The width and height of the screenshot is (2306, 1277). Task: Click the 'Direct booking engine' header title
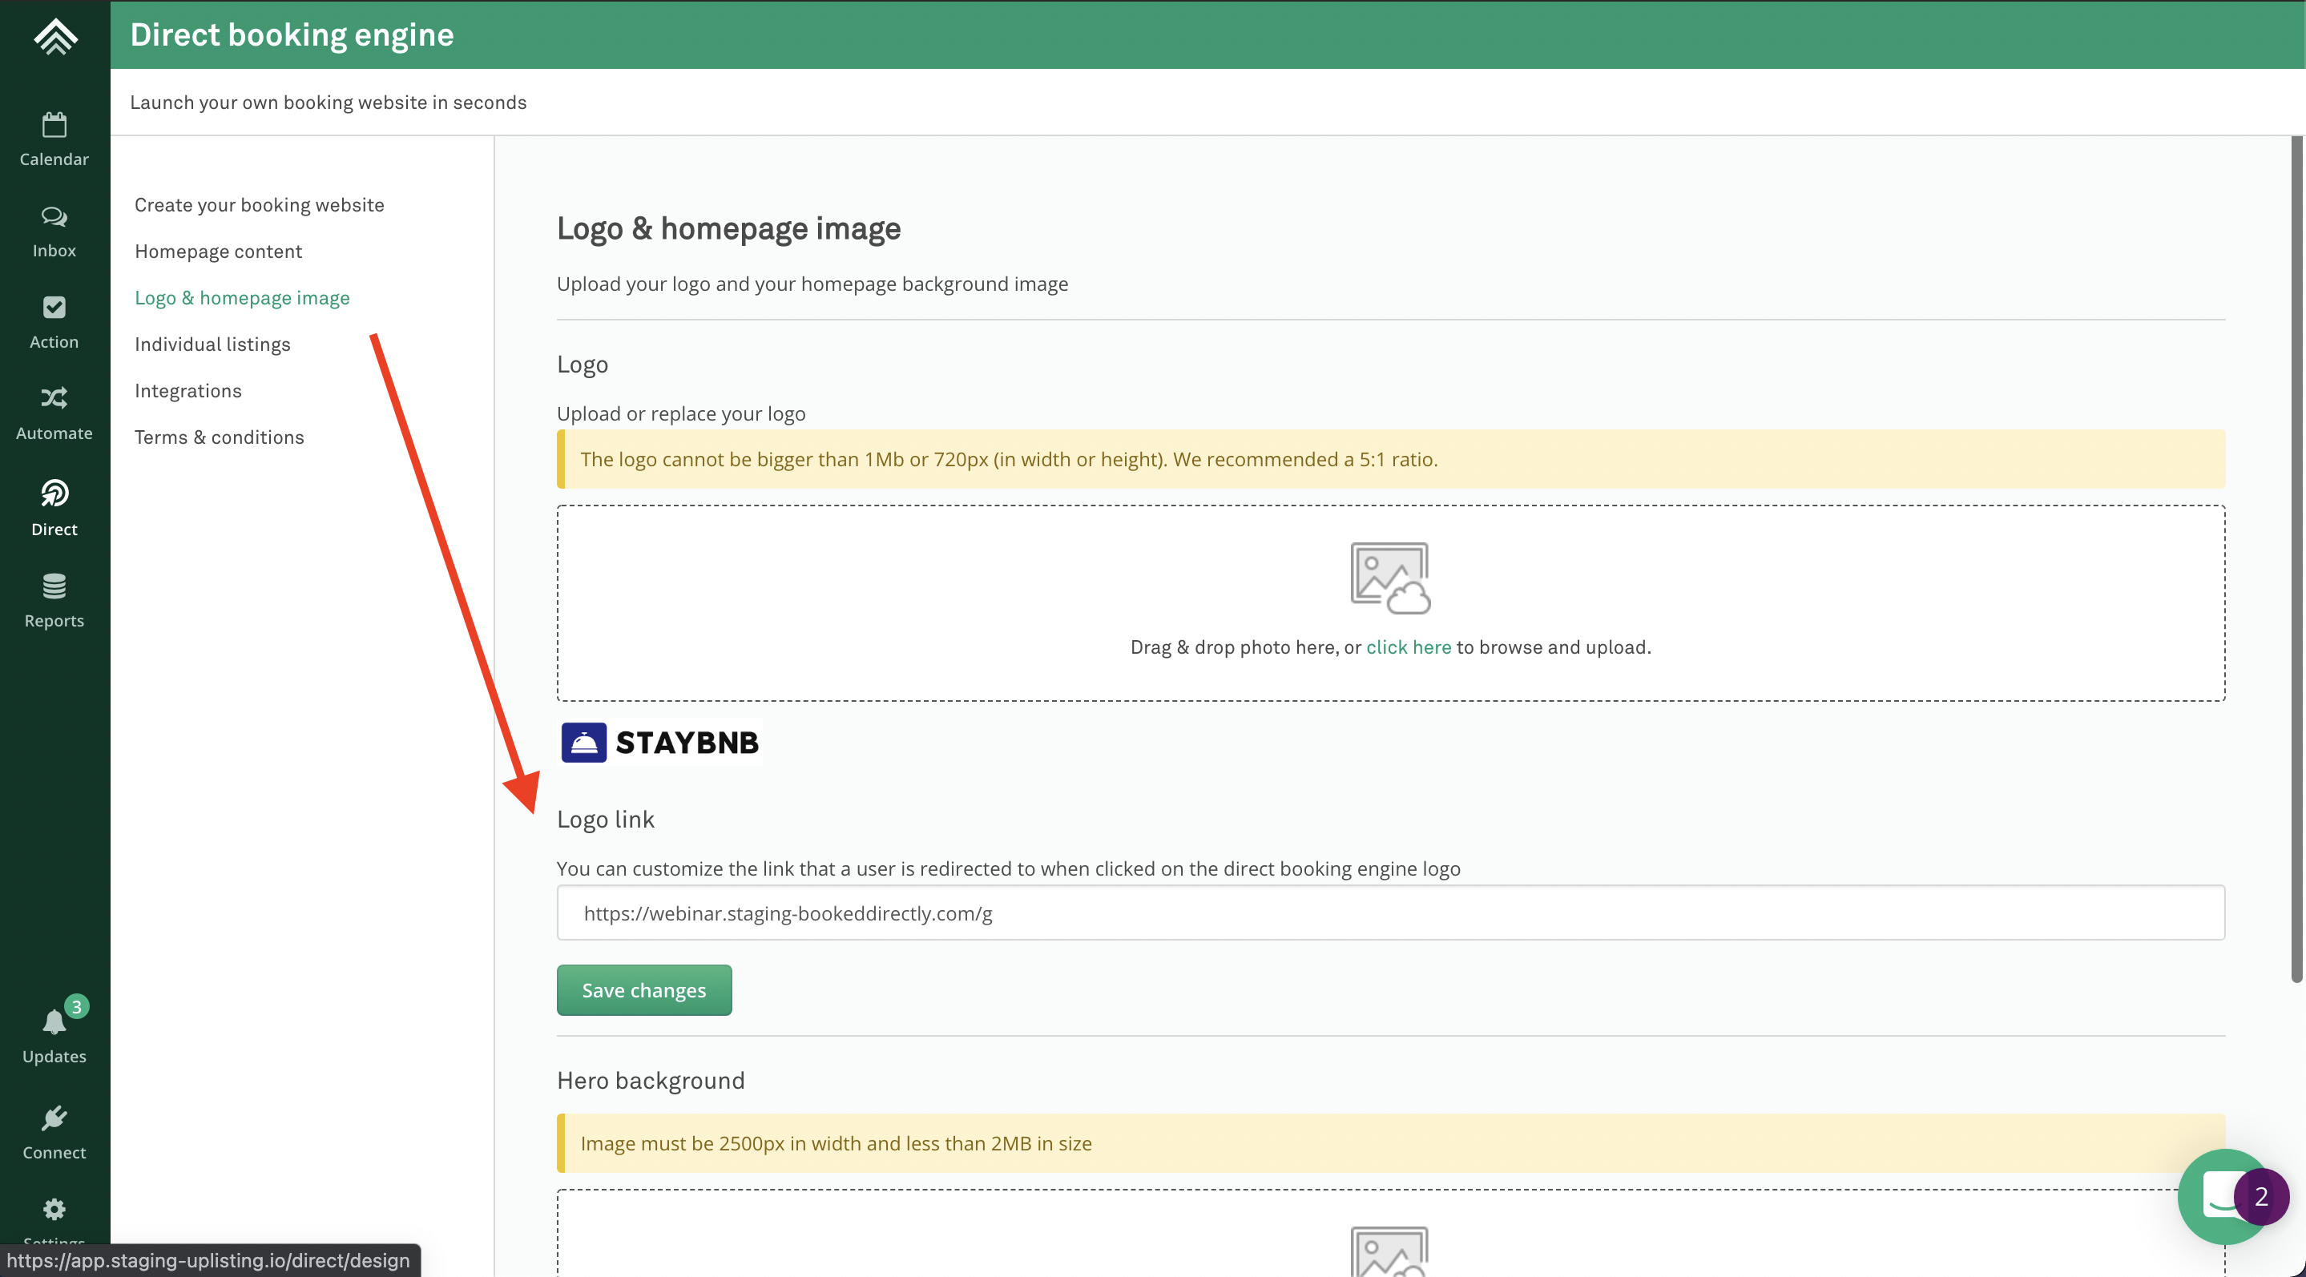coord(292,35)
